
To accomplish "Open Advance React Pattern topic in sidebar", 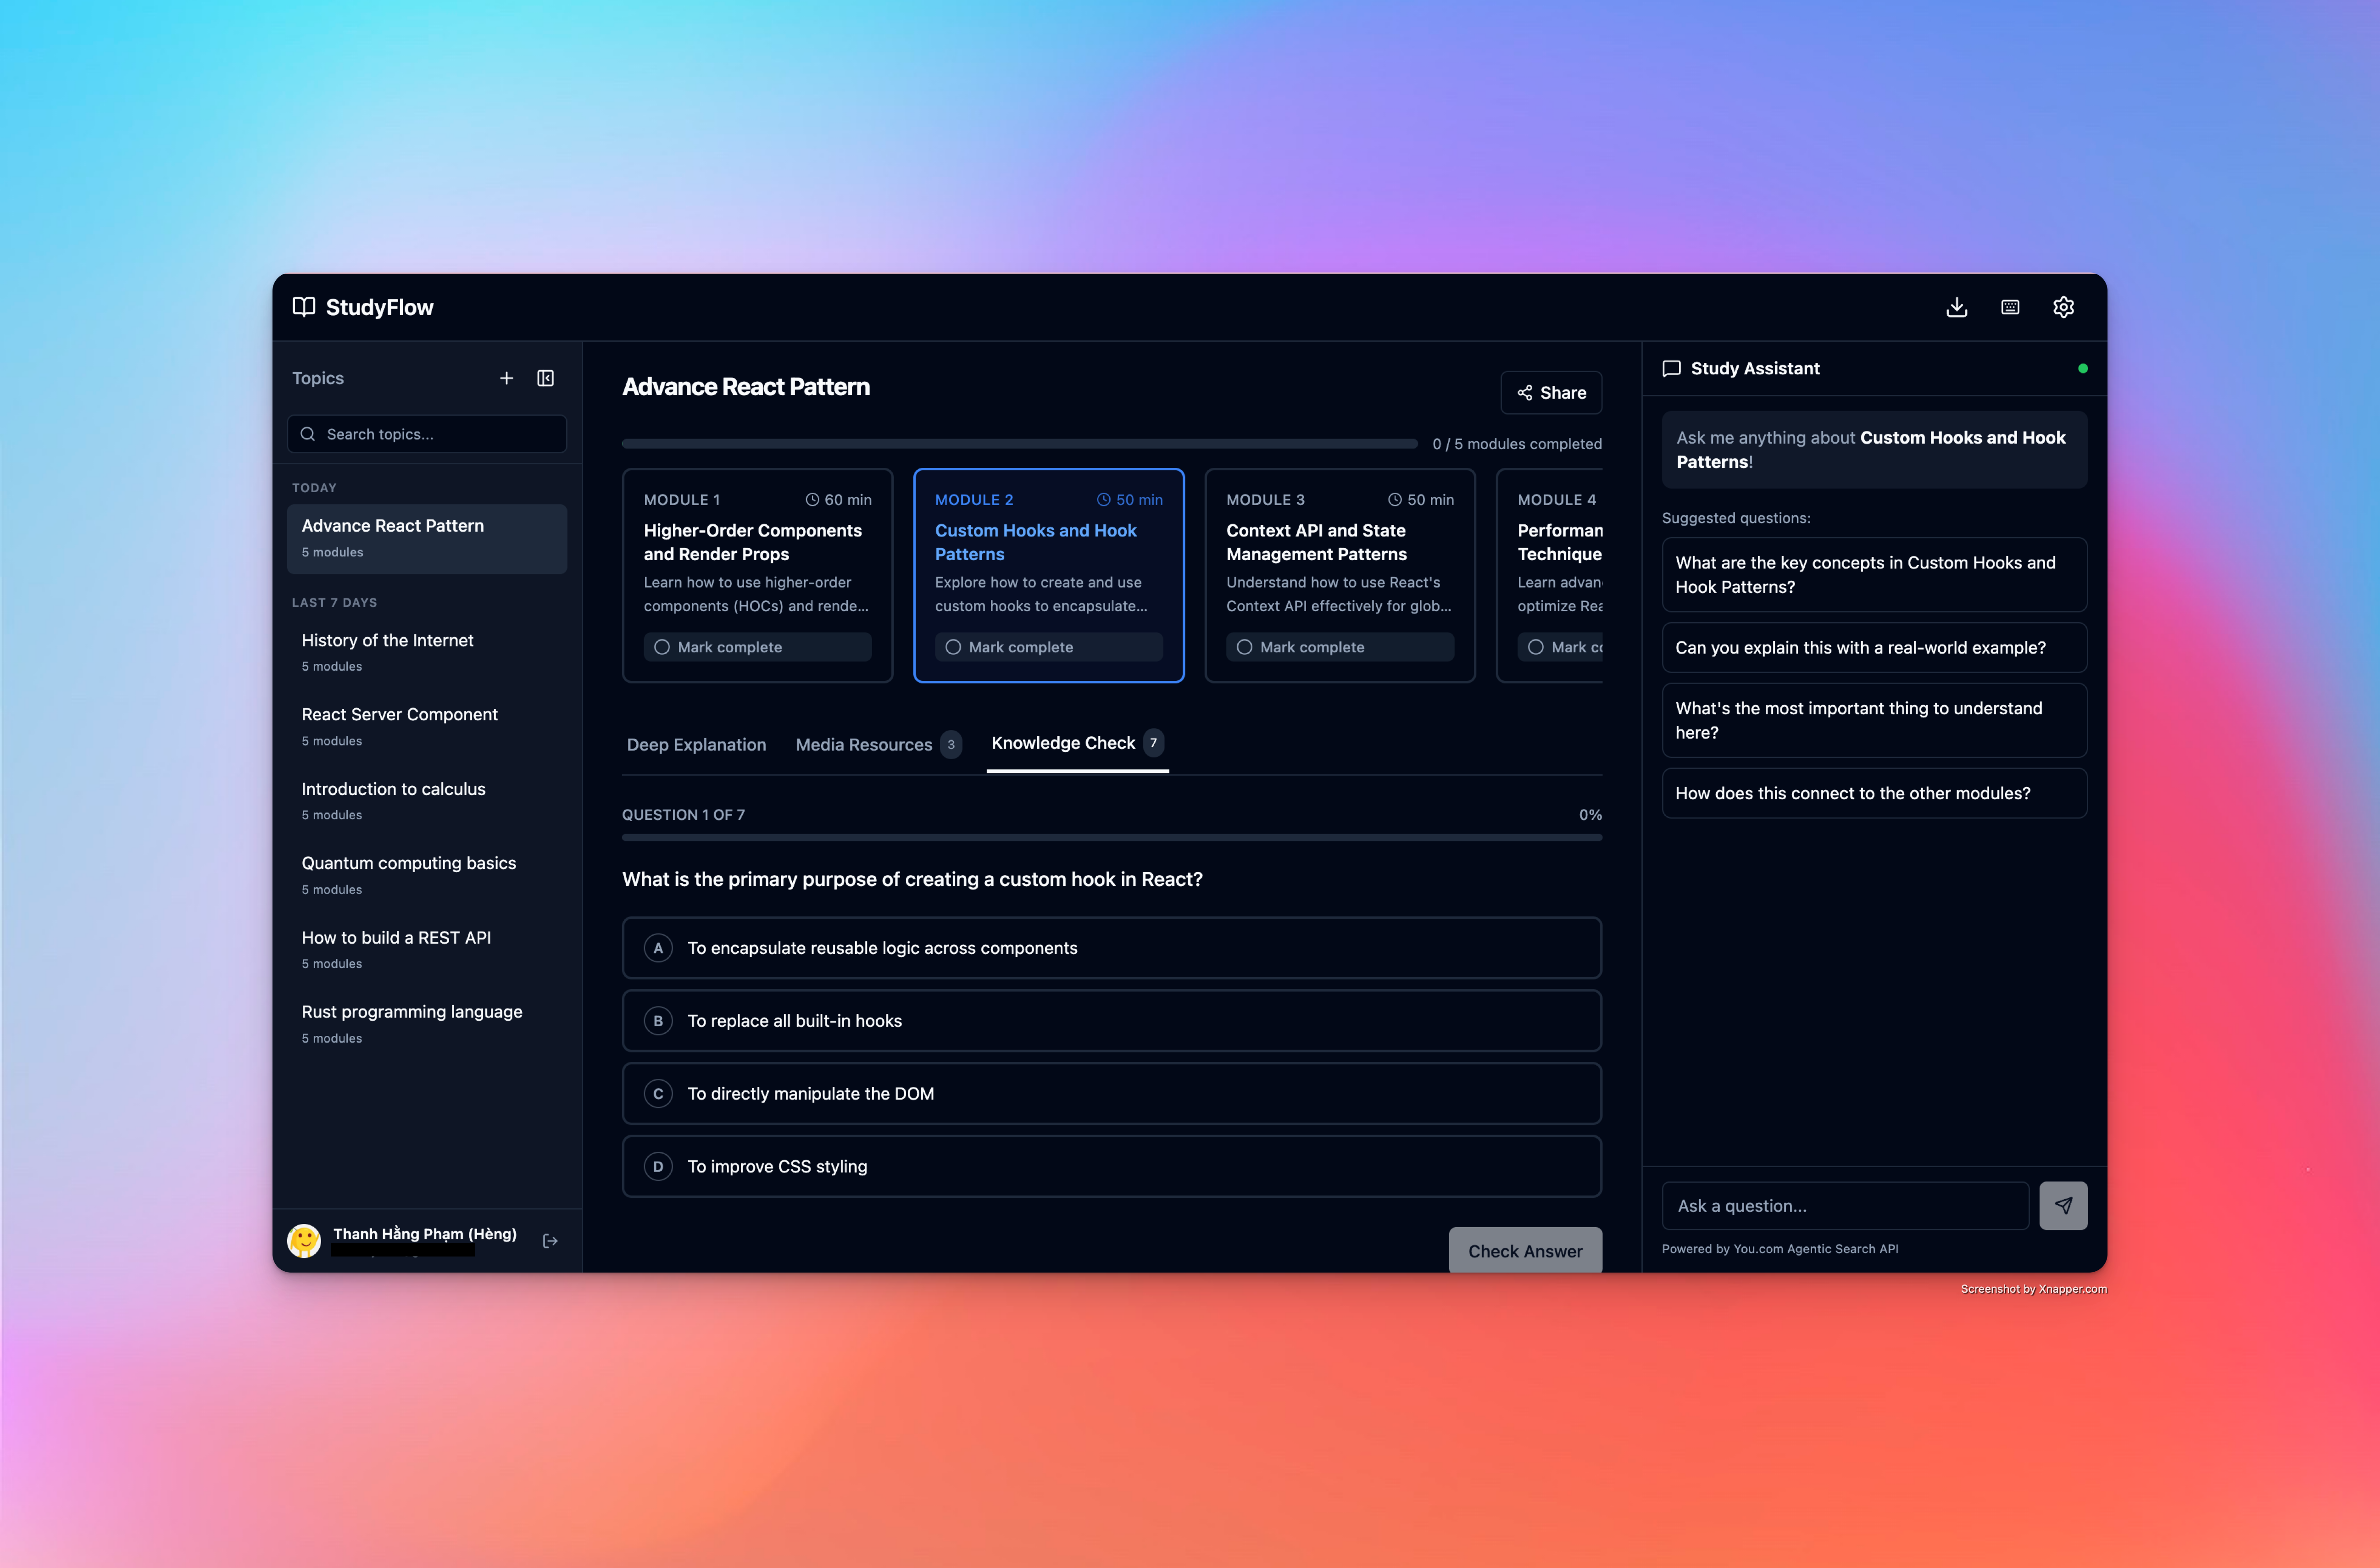I will tap(427, 538).
